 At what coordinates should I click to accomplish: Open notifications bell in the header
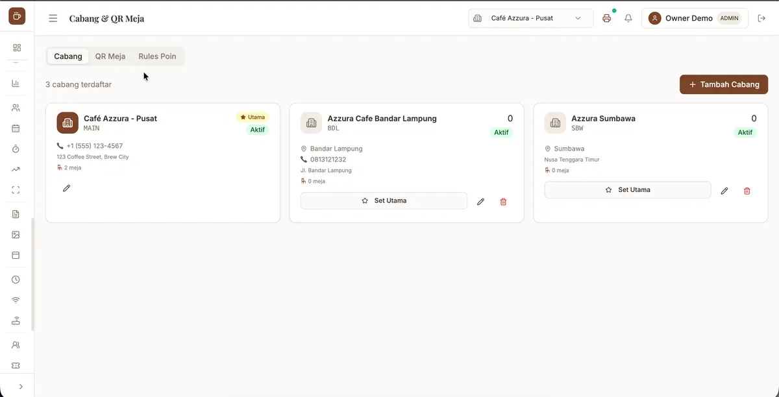628,18
